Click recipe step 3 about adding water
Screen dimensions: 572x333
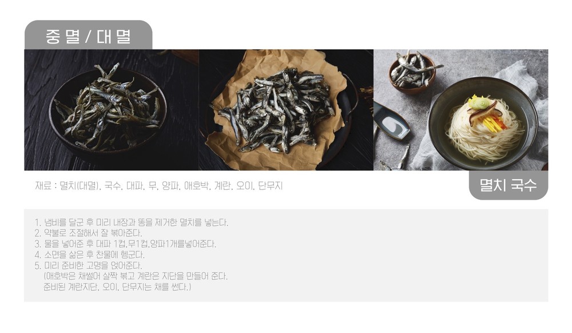125,244
